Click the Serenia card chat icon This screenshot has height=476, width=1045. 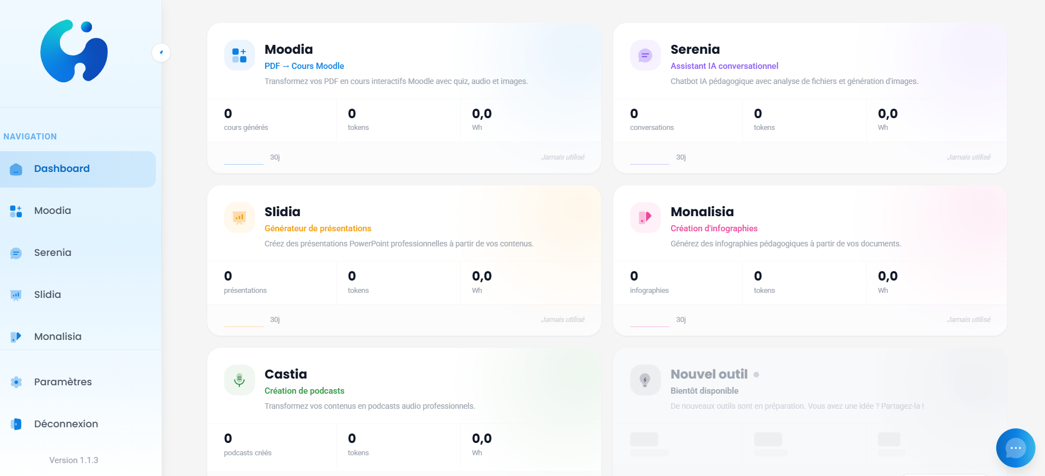[x=645, y=55]
